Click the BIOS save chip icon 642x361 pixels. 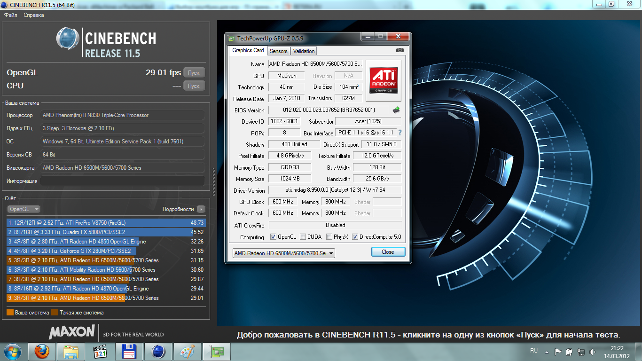tap(396, 110)
